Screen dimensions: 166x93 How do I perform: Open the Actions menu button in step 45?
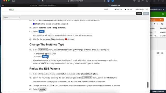point(87,78)
